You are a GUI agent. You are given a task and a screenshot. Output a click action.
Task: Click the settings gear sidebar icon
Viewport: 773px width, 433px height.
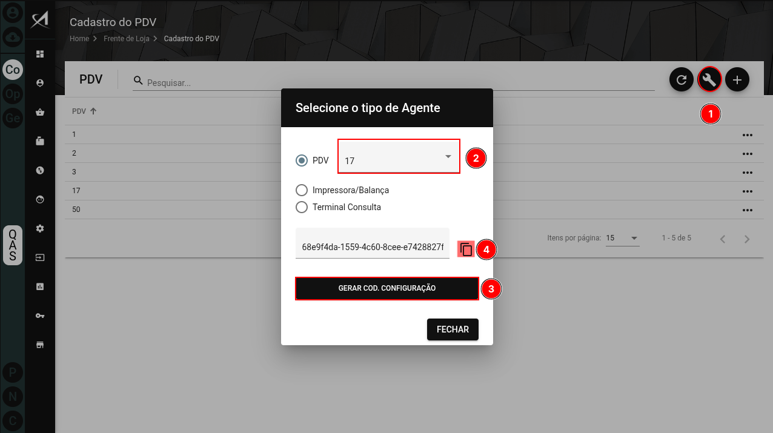tap(41, 228)
